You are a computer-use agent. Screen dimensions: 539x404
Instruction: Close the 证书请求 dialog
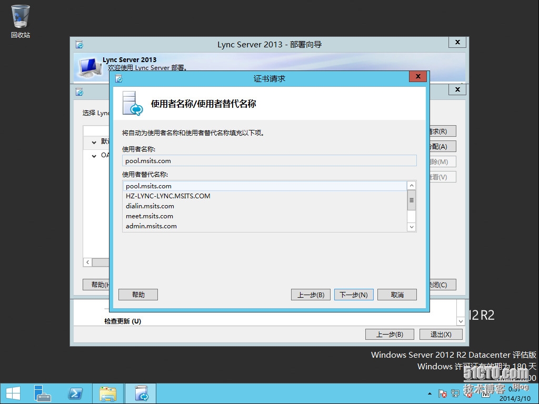click(x=418, y=76)
